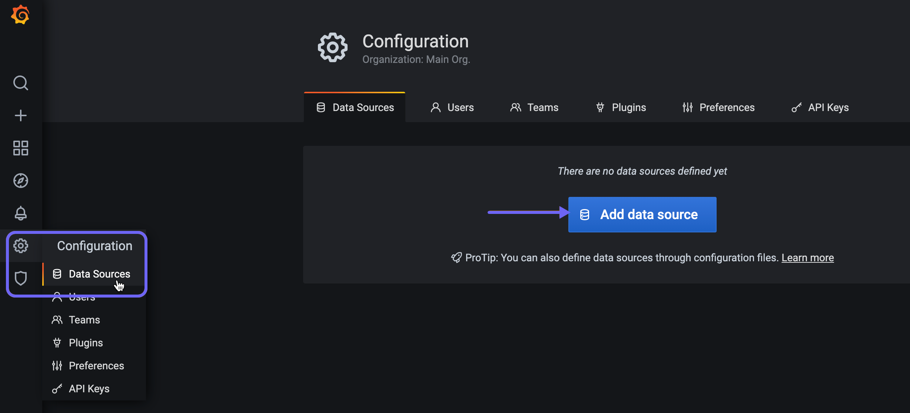Click the Configuration gear icon

[x=21, y=245]
